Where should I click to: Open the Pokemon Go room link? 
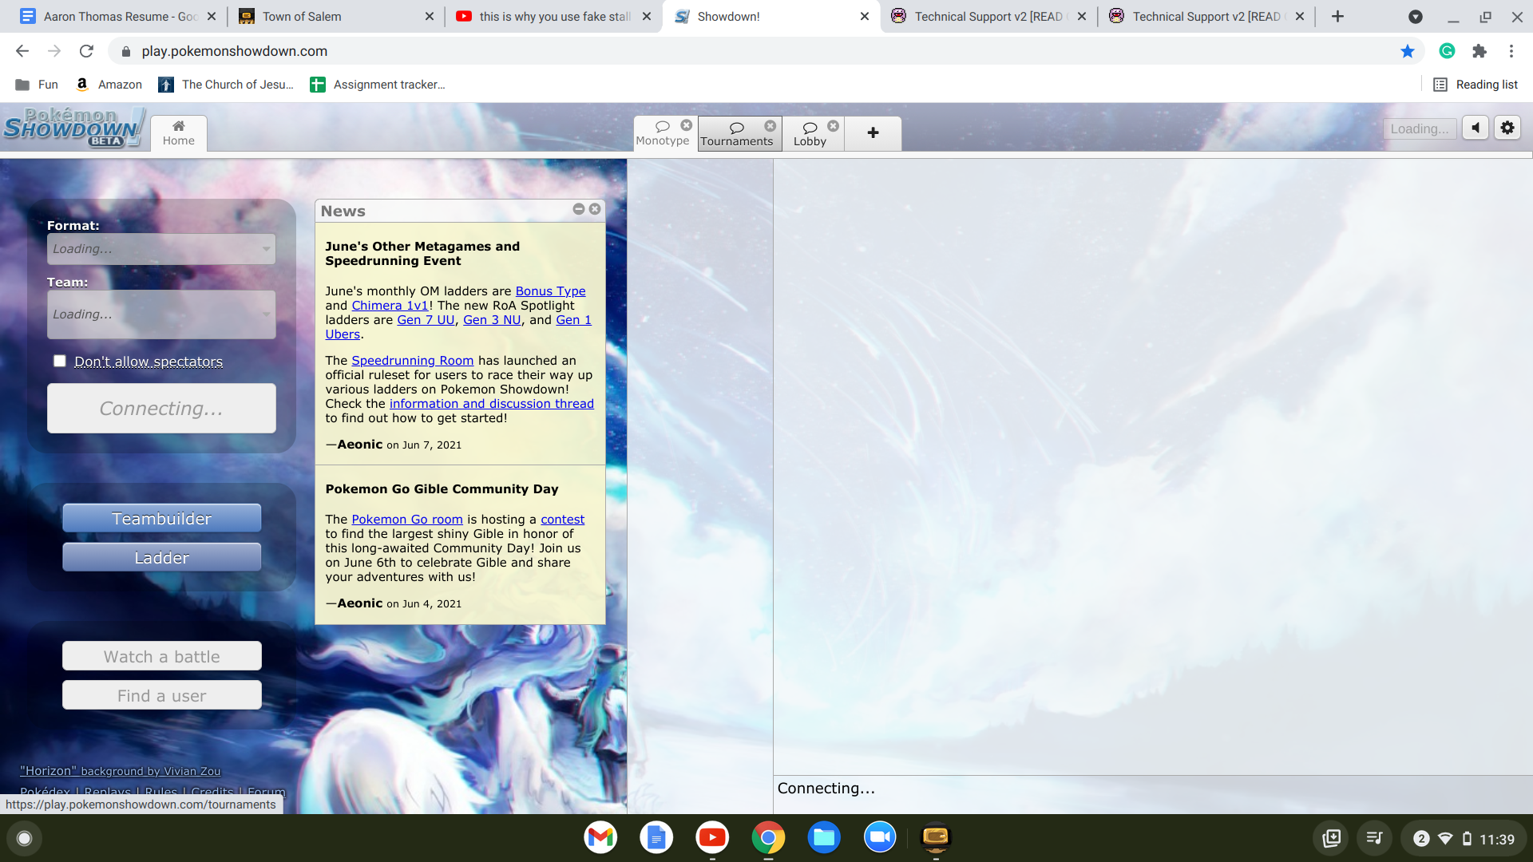[x=407, y=520]
